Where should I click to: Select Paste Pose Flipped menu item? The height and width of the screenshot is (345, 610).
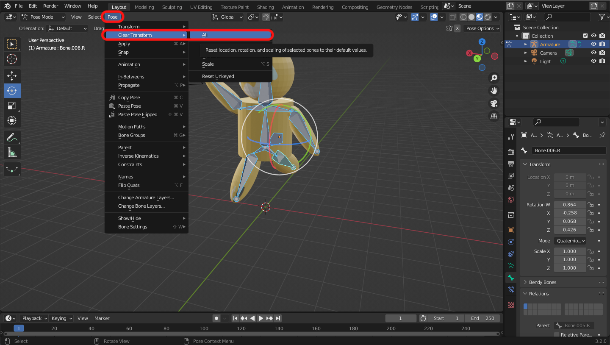[147, 114]
